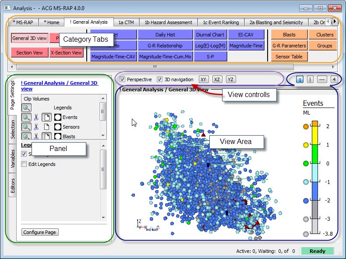Open the Selection side tab
The width and height of the screenshot is (346, 259).
[x=13, y=129]
